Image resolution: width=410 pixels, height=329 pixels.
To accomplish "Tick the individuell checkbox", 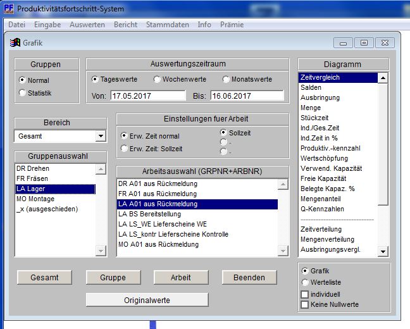I will point(305,294).
